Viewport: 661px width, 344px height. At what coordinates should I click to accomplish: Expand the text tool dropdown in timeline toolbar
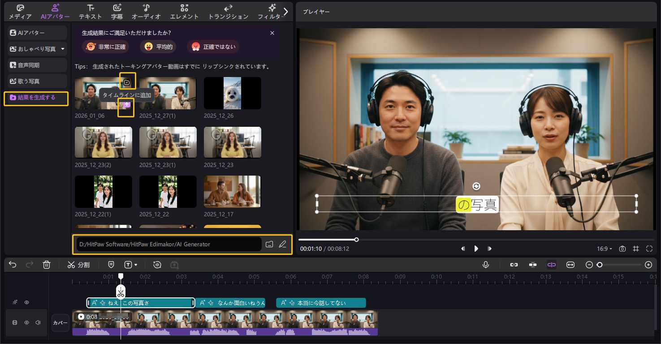(x=136, y=265)
